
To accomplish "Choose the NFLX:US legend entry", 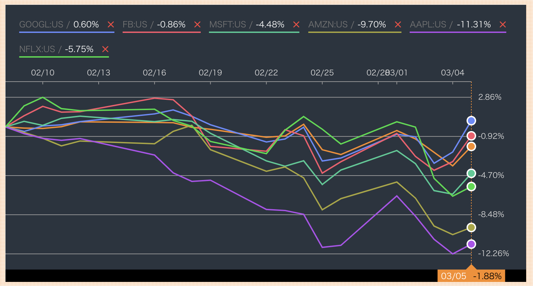I will [37, 49].
